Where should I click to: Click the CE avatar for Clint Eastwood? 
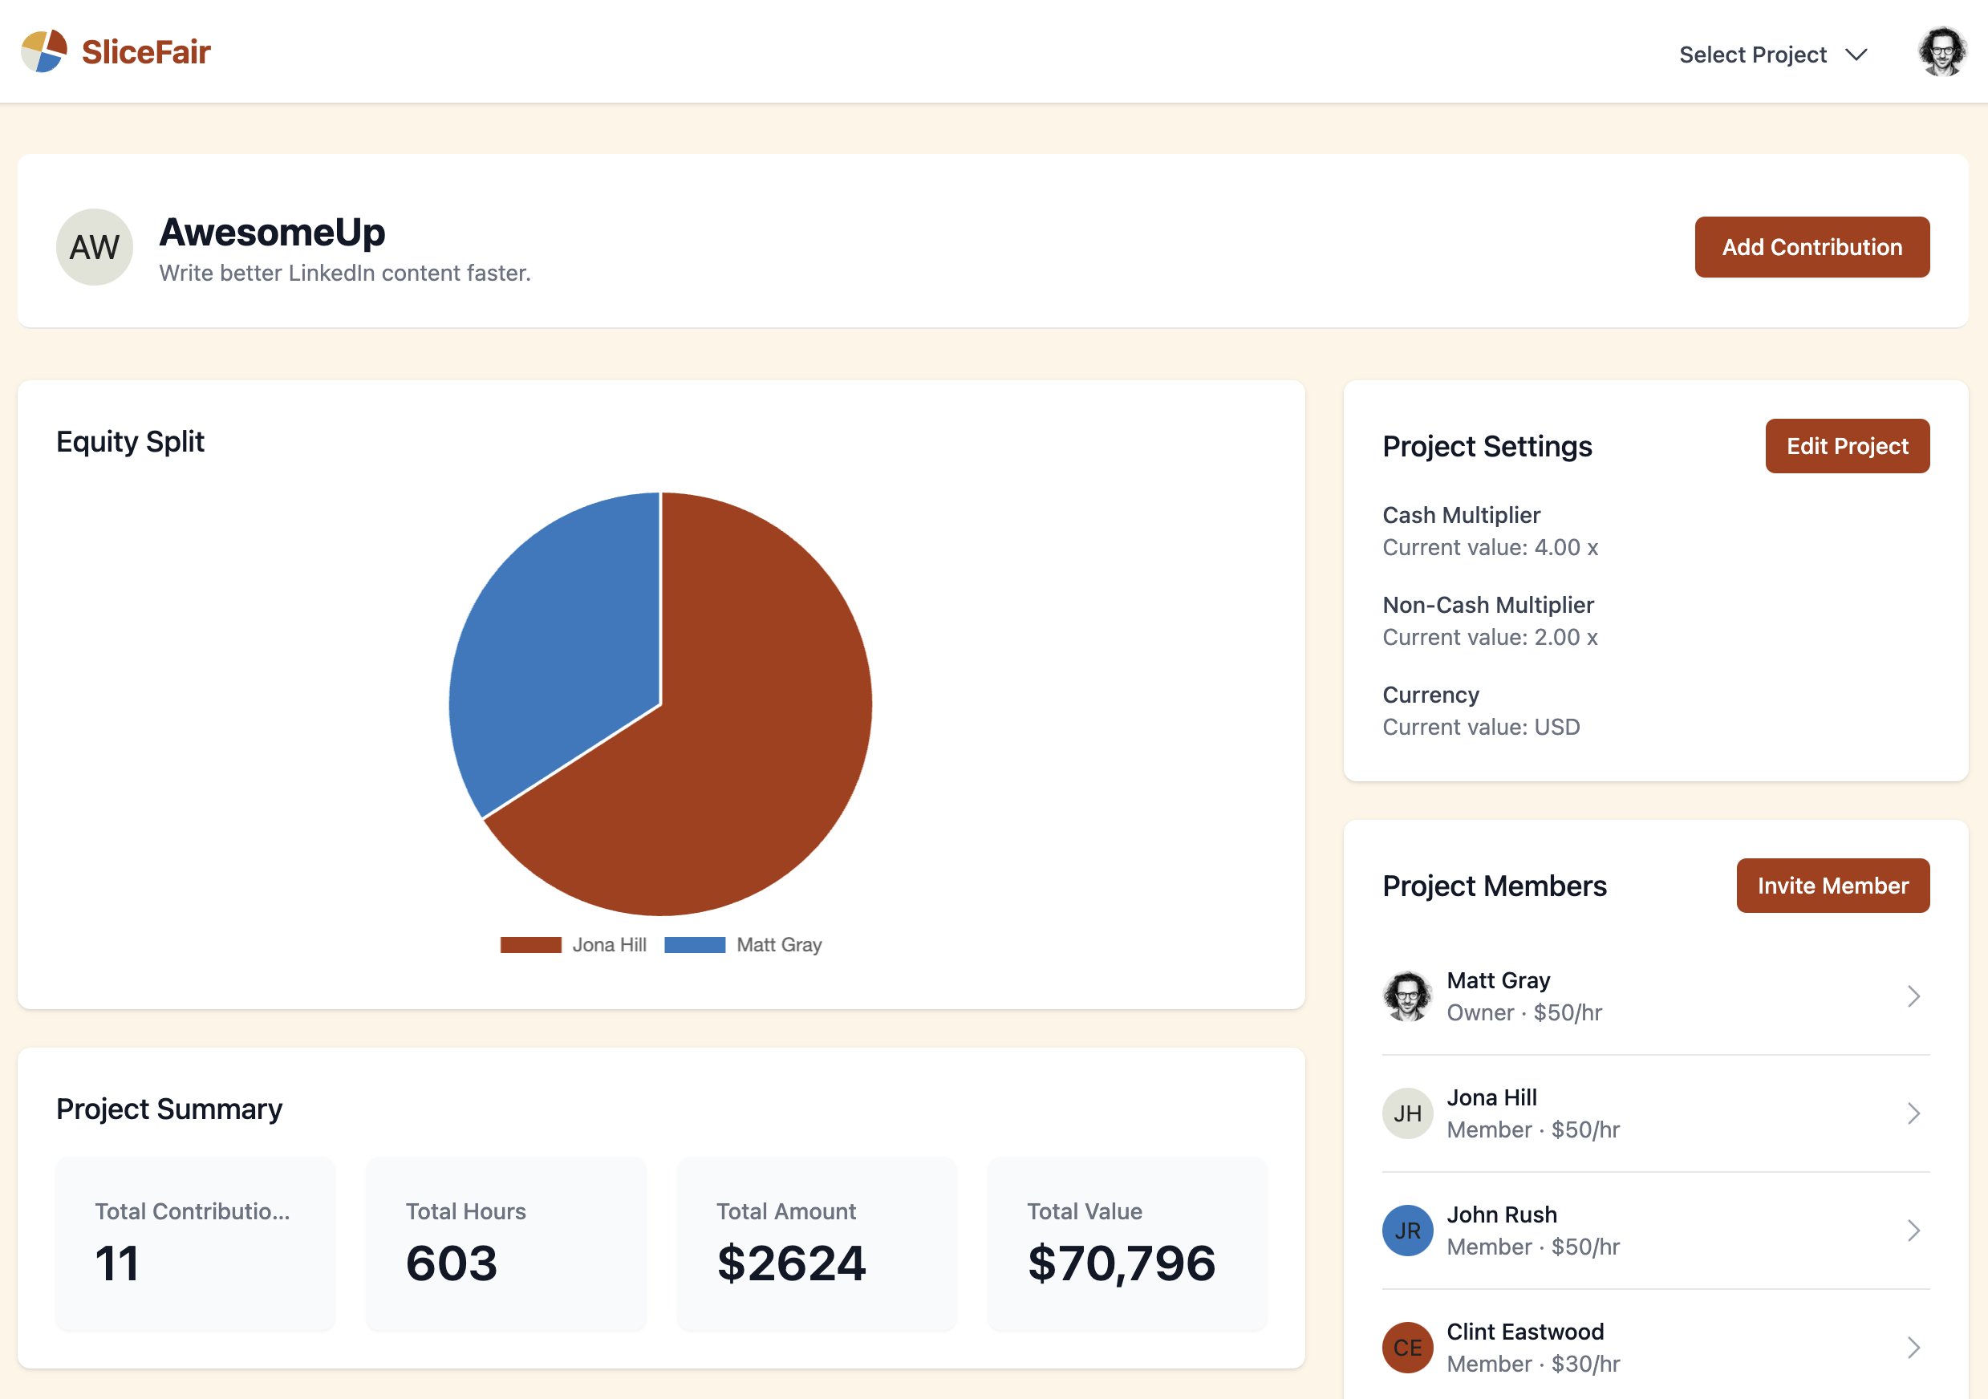coord(1407,1347)
